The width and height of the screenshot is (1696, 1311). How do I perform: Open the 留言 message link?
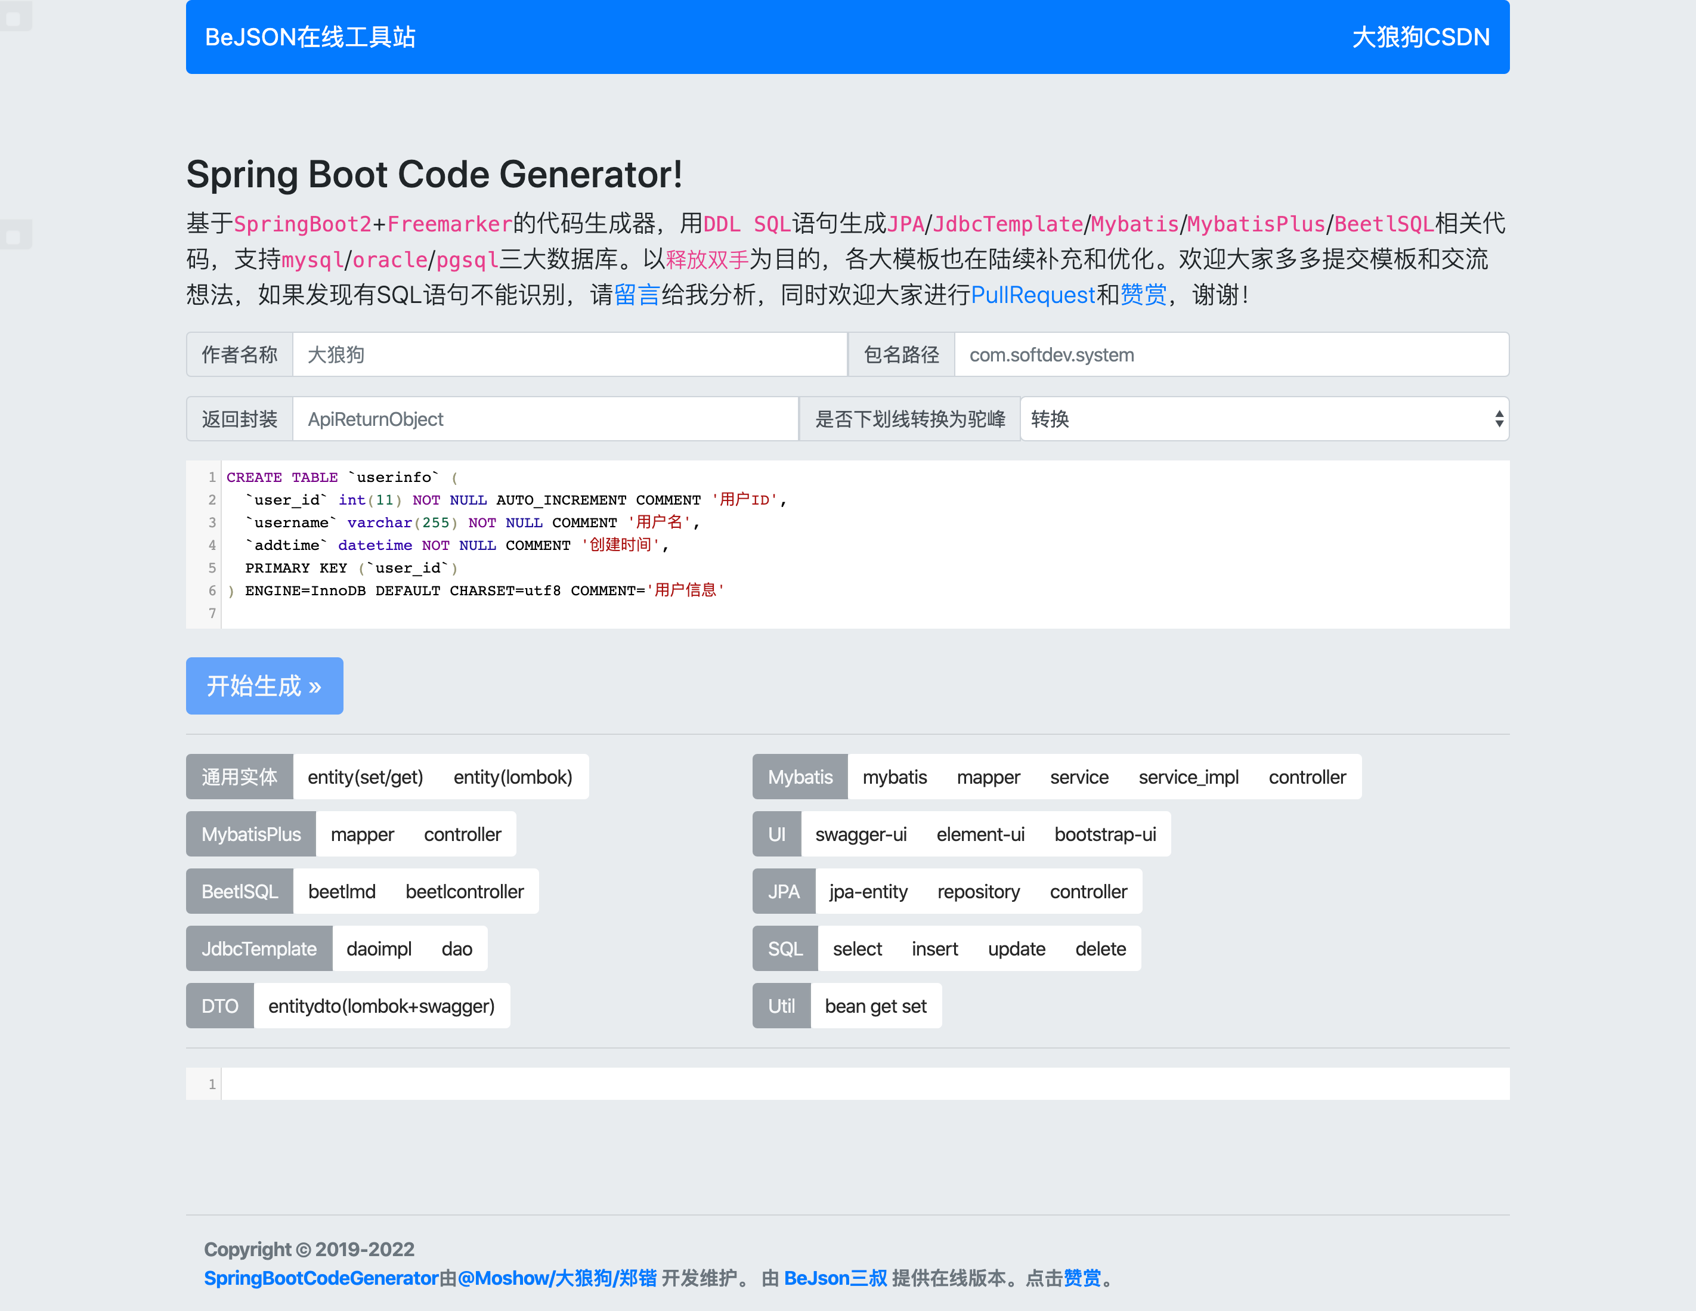pos(637,295)
